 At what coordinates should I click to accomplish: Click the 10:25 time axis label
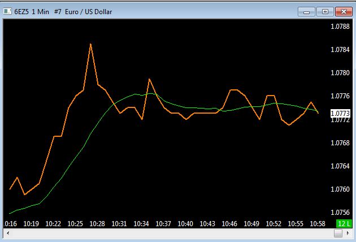click(x=75, y=224)
